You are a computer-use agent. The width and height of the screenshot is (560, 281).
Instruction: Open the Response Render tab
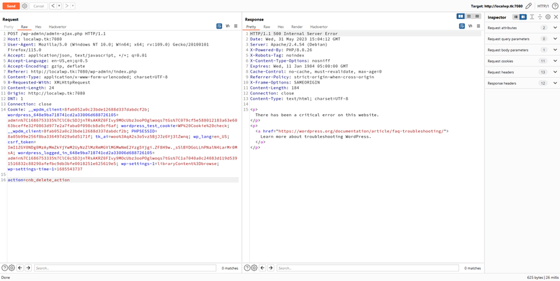click(x=297, y=27)
